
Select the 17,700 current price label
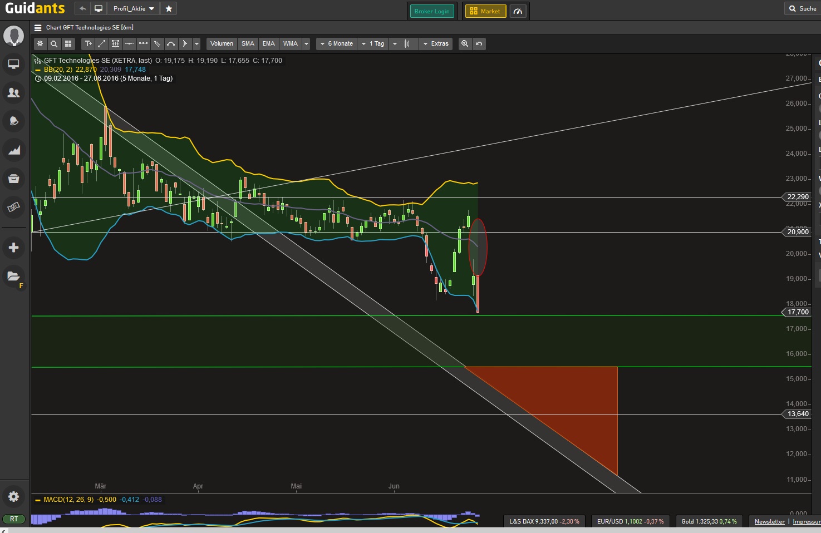pos(797,312)
